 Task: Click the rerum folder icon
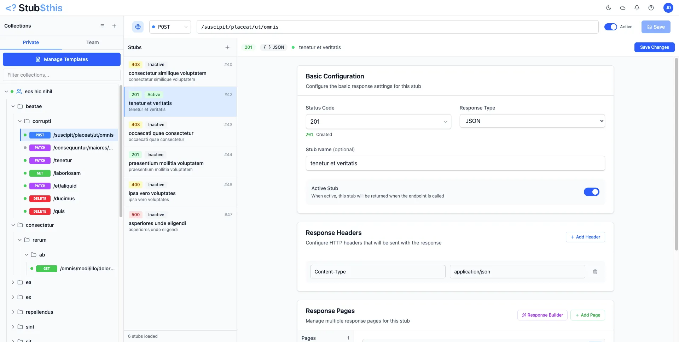(27, 240)
